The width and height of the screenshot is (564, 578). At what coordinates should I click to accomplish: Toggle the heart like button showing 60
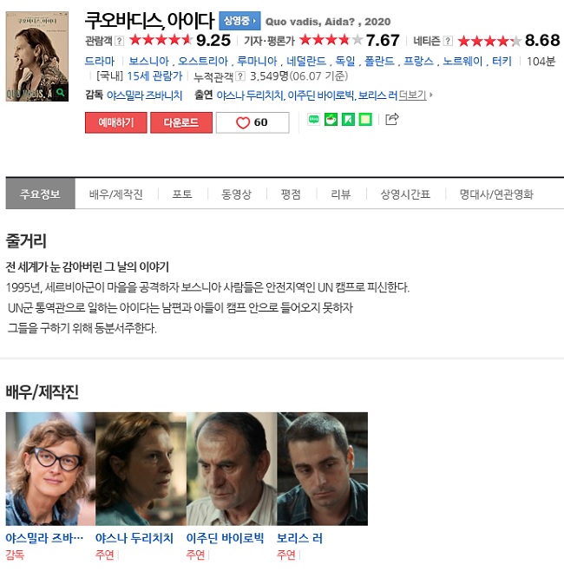pos(252,122)
